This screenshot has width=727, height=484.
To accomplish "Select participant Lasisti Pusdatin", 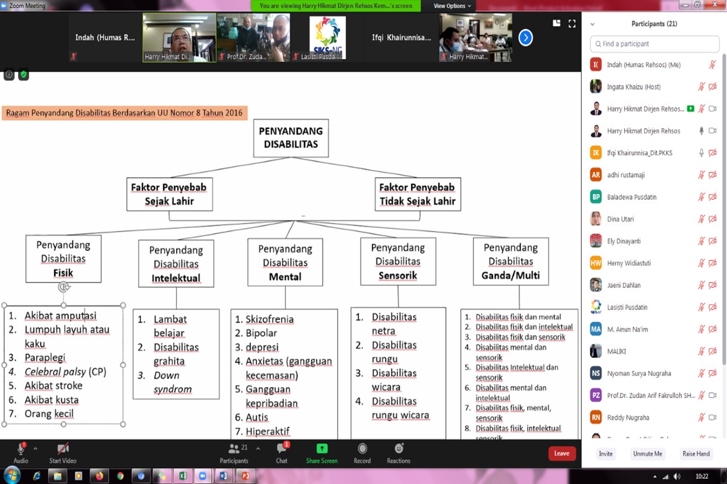I will [x=653, y=307].
